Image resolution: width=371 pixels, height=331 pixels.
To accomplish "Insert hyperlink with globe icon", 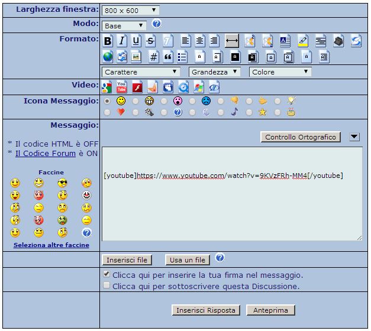I will click(x=108, y=57).
